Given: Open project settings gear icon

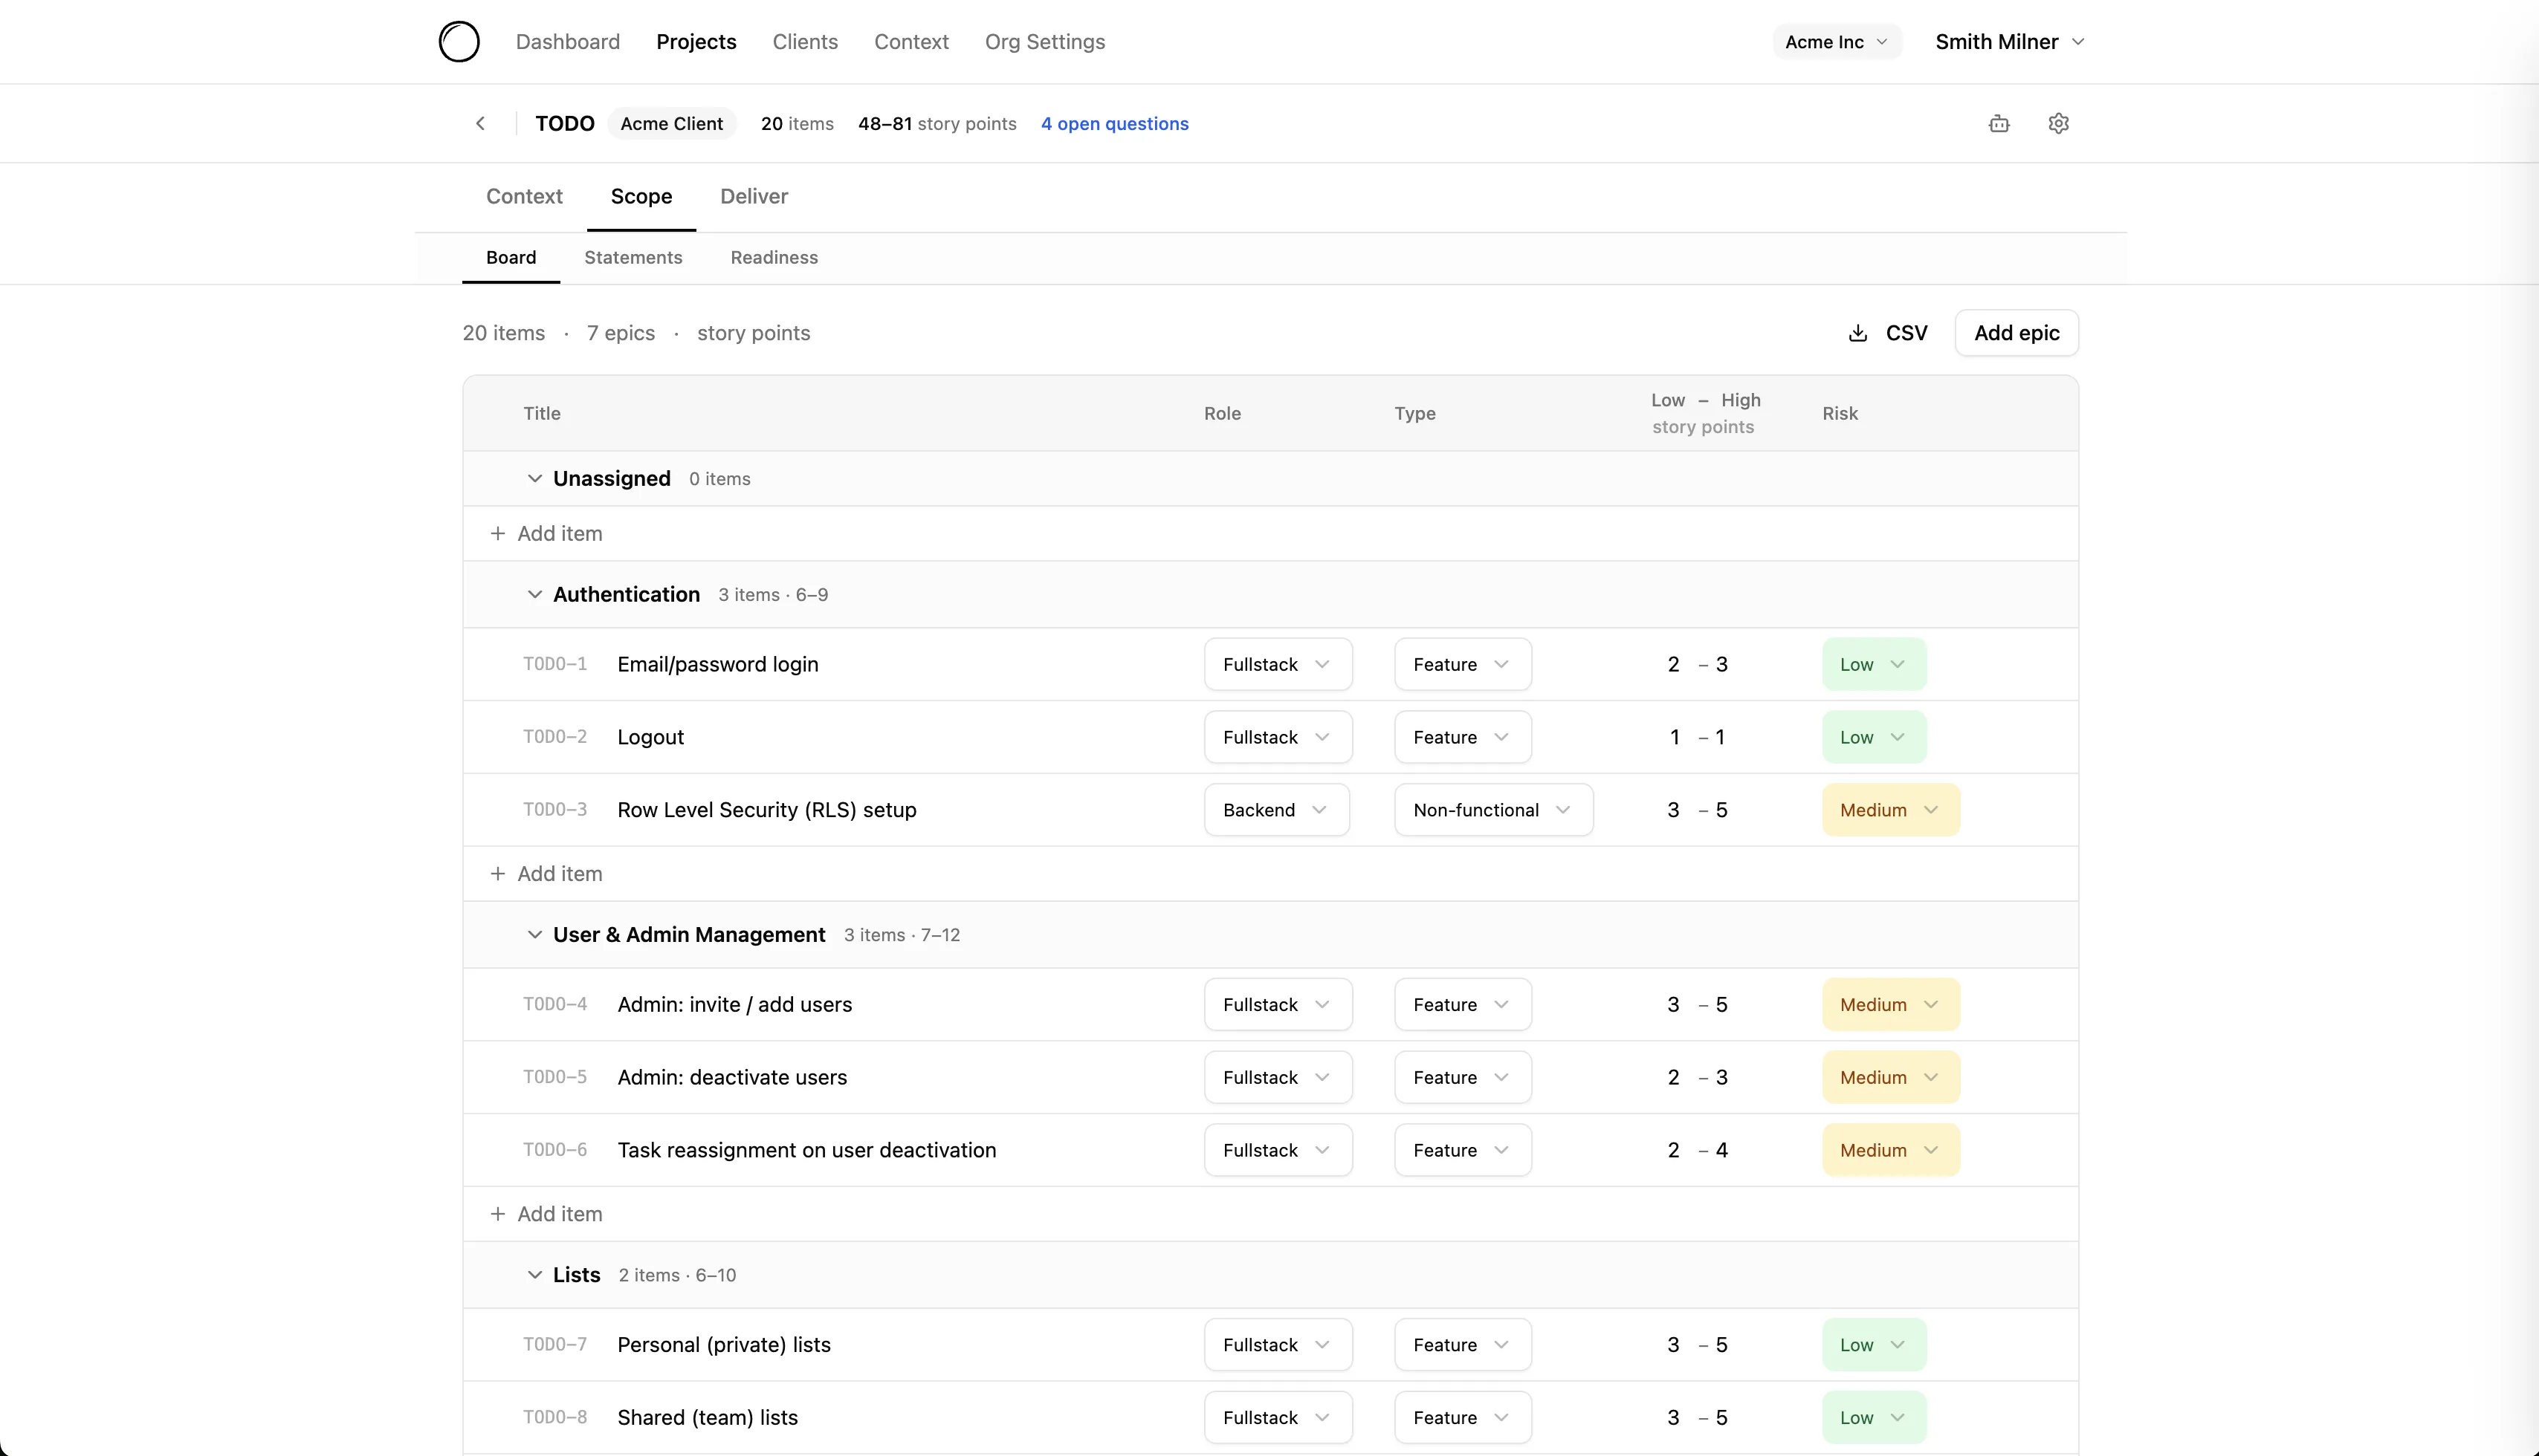Looking at the screenshot, I should (x=2058, y=123).
